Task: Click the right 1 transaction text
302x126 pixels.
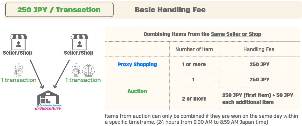Action: point(83,80)
